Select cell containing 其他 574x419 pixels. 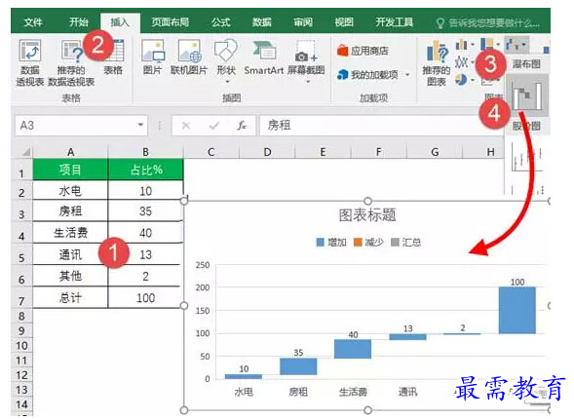[70, 276]
